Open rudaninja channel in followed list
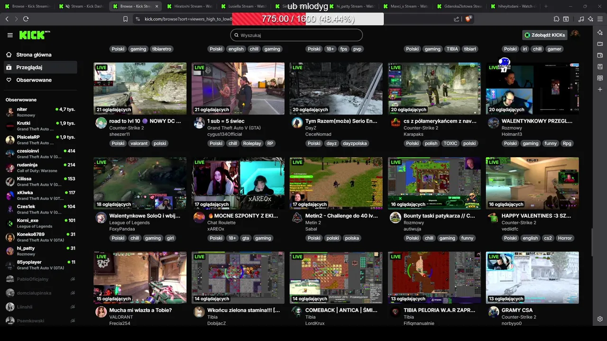607x341 pixels. tap(40, 168)
